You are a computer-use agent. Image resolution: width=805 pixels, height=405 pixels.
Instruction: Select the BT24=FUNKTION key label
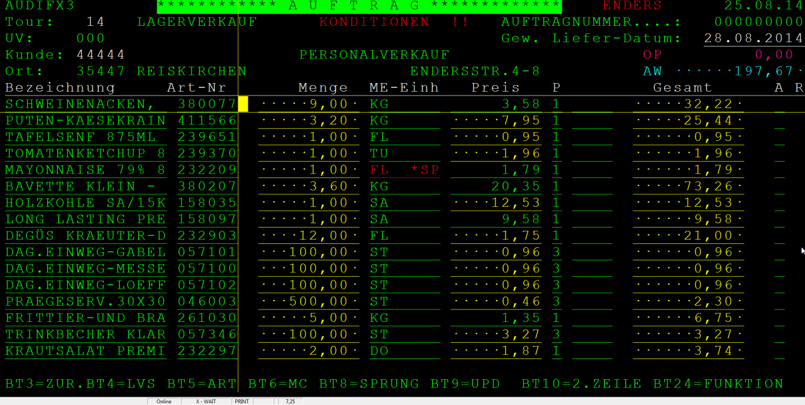click(718, 384)
